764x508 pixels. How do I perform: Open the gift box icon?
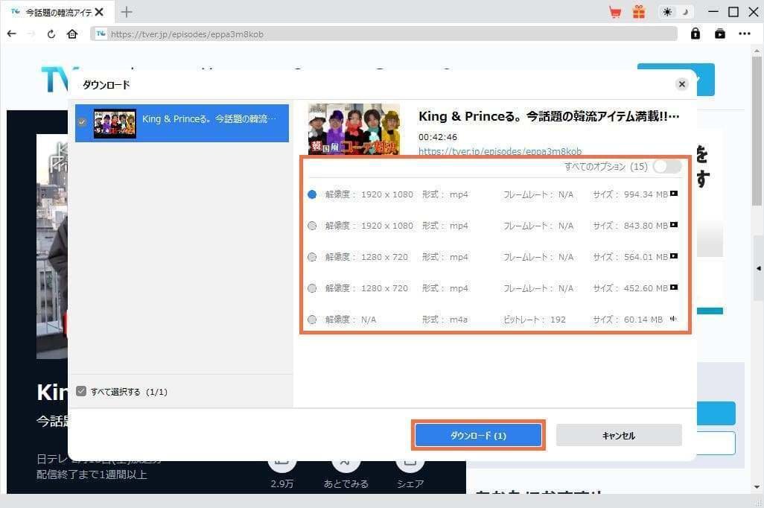639,12
